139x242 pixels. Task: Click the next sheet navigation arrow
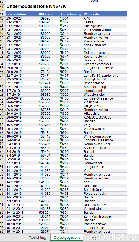(x=13, y=238)
